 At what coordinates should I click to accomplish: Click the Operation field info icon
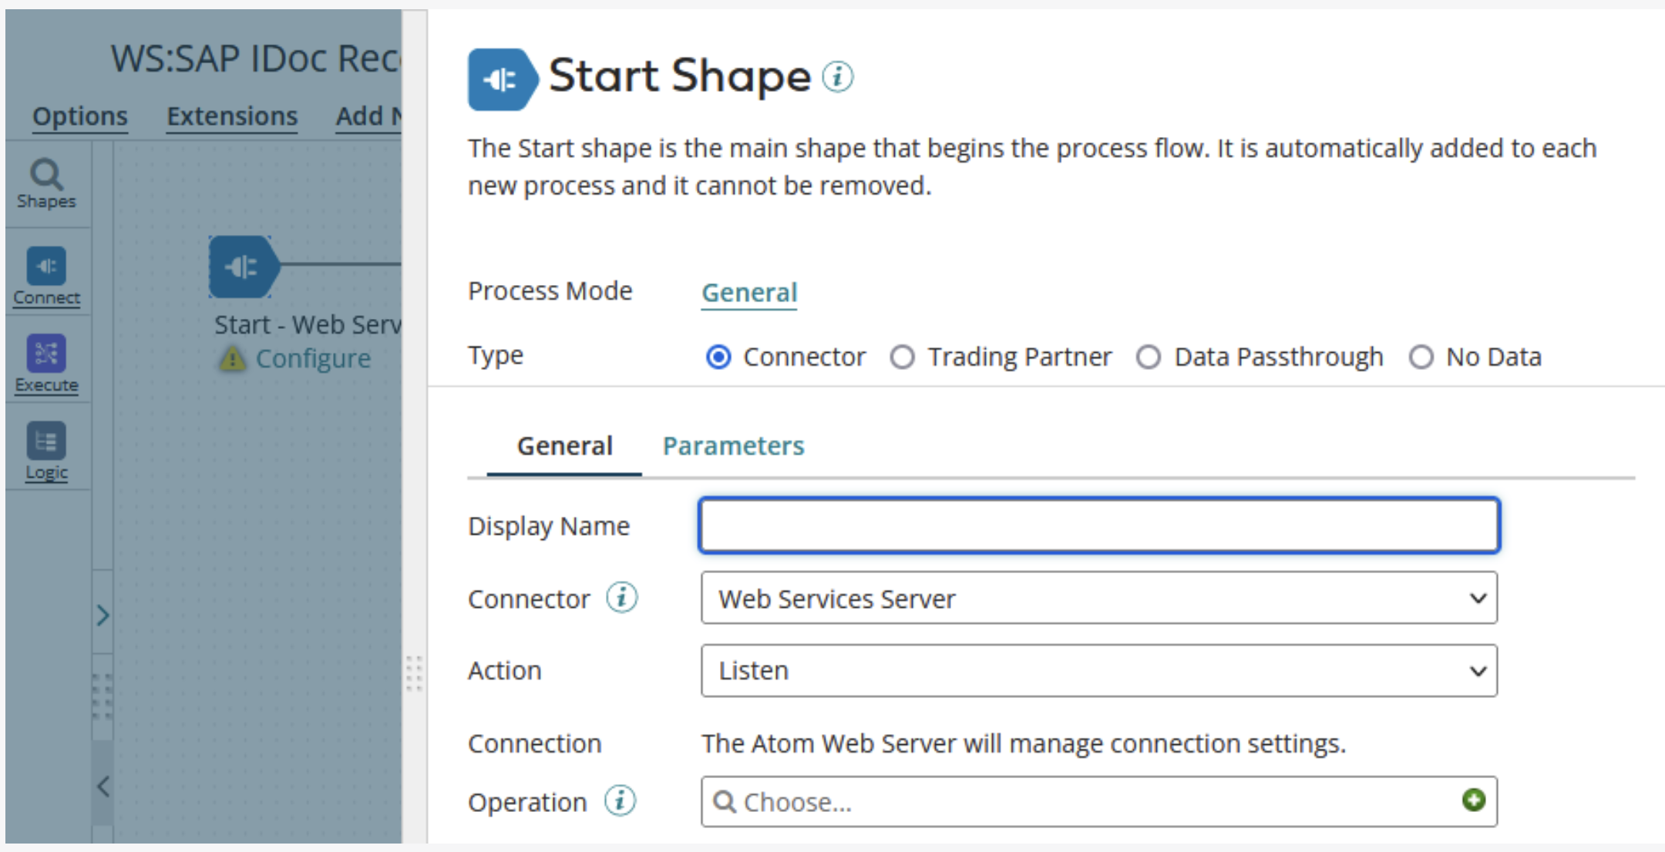[620, 801]
